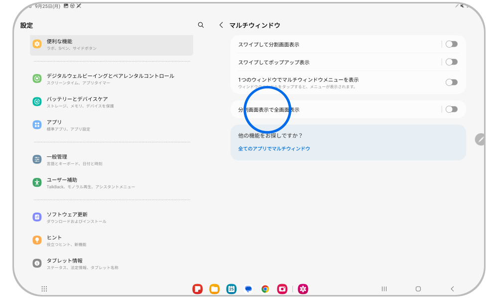498x298 pixels.
Task: Launch the orange My Files folder app
Action: point(214,289)
